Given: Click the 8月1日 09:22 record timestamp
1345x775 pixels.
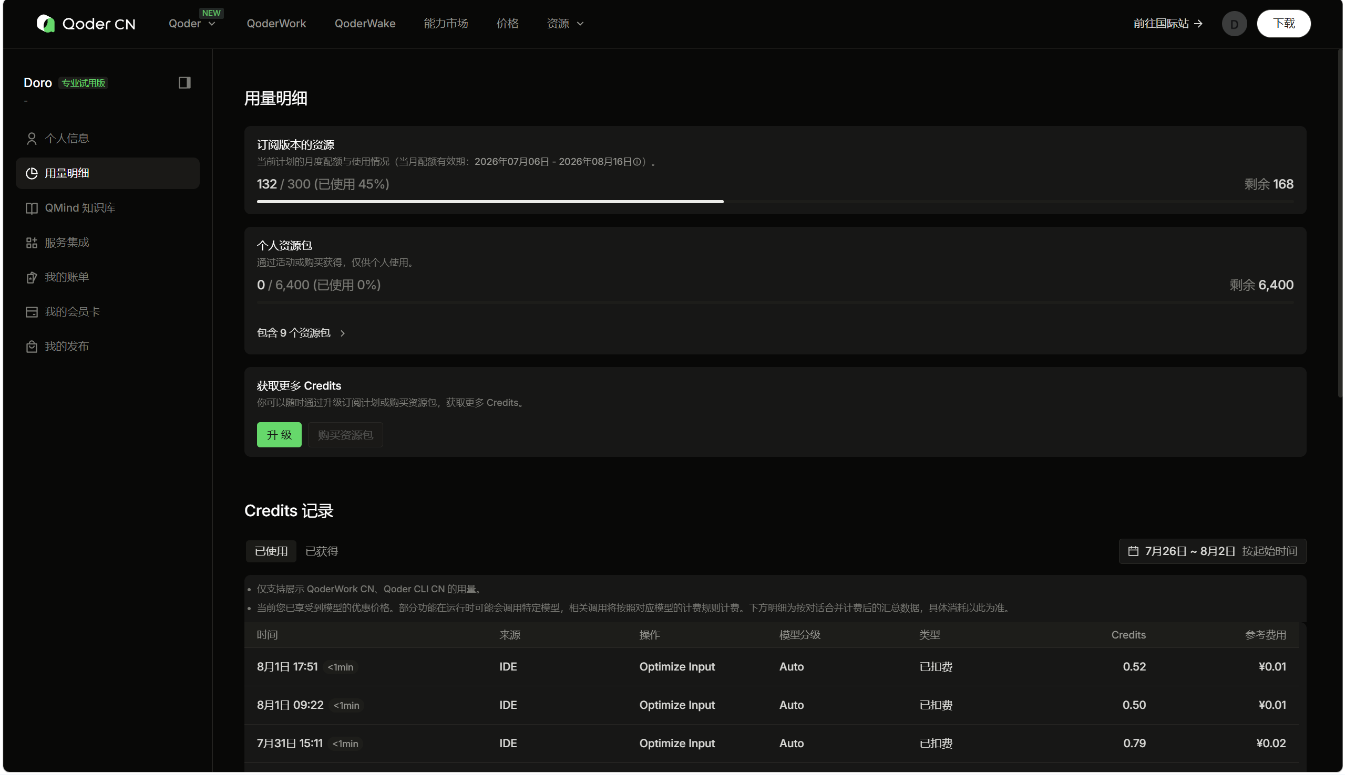Looking at the screenshot, I should [x=290, y=705].
